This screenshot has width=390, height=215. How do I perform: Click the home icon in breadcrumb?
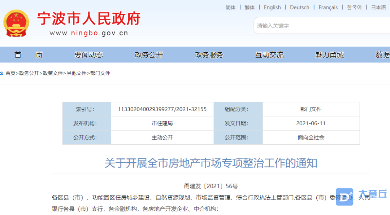1,73
